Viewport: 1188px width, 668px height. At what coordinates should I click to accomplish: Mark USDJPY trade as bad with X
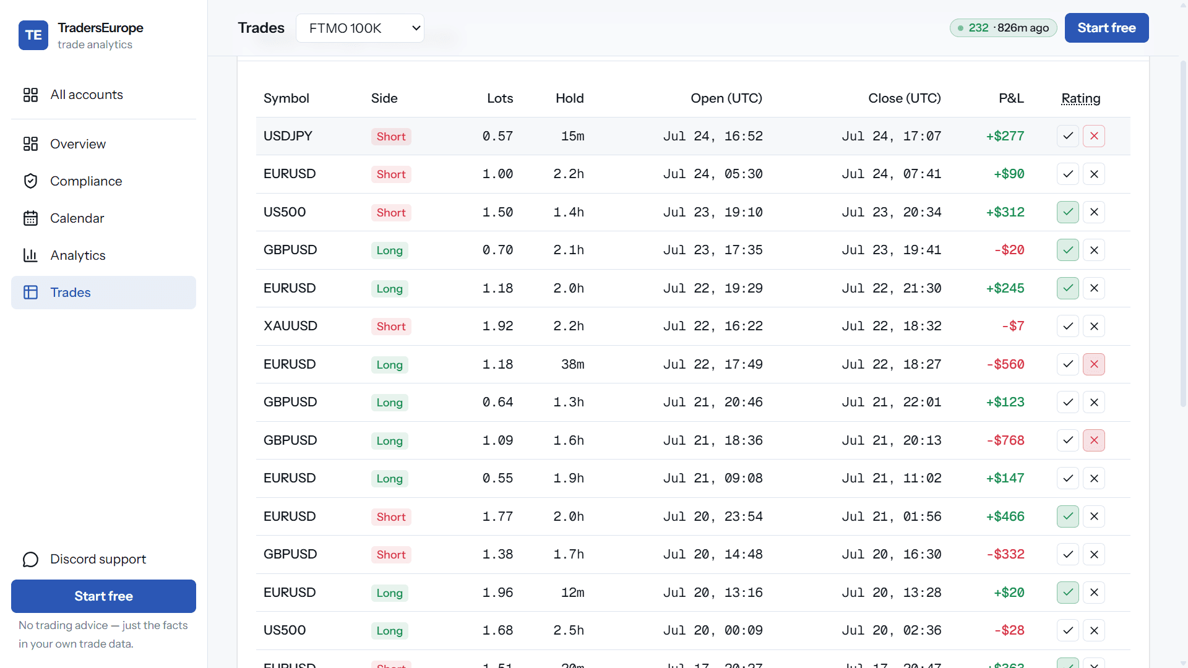tap(1094, 136)
